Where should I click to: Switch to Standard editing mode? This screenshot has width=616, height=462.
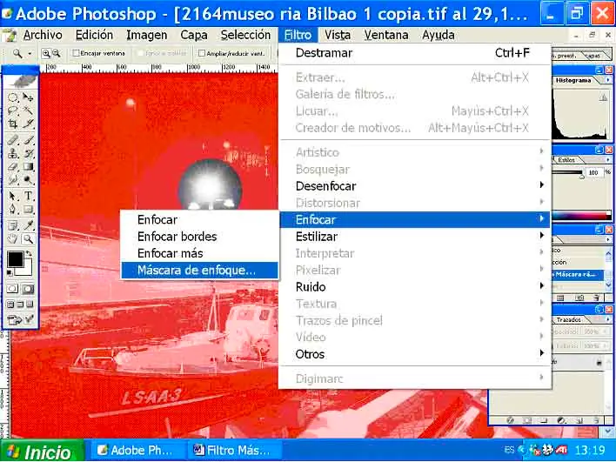click(x=12, y=289)
